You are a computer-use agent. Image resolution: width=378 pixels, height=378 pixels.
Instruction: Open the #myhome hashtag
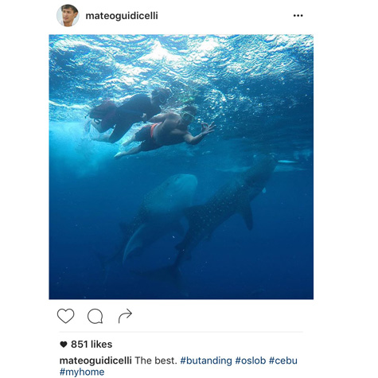click(82, 372)
